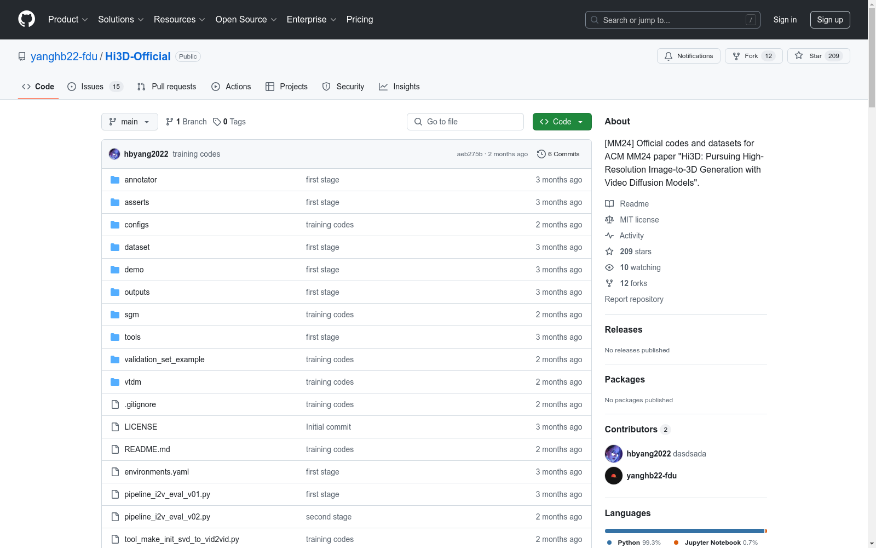The width and height of the screenshot is (876, 548).
Task: Expand the Solutions menu
Action: 121,20
